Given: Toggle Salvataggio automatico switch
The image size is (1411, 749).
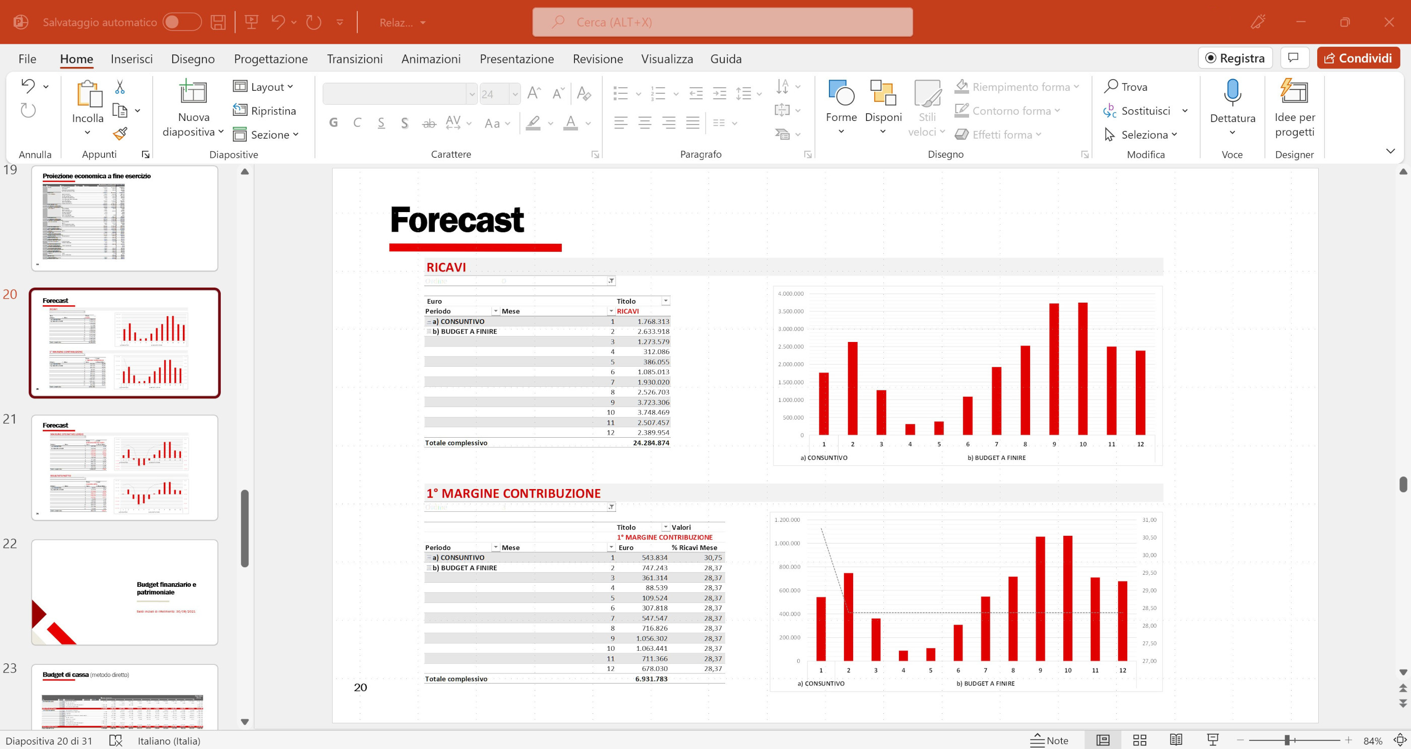Looking at the screenshot, I should [182, 23].
